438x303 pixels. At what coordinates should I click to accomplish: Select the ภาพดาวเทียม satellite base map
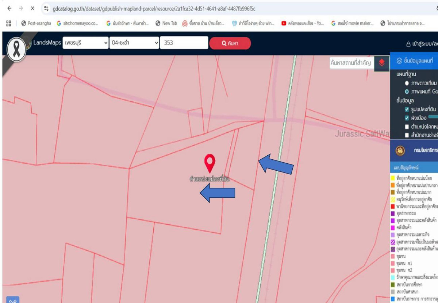tap(407, 83)
